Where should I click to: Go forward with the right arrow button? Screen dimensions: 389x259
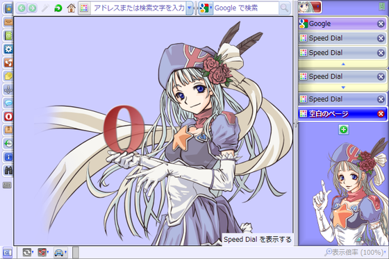tap(32, 8)
